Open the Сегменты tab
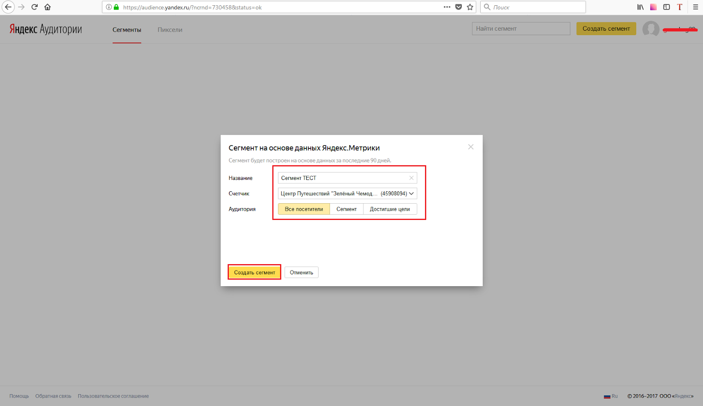The image size is (703, 406). [x=127, y=30]
